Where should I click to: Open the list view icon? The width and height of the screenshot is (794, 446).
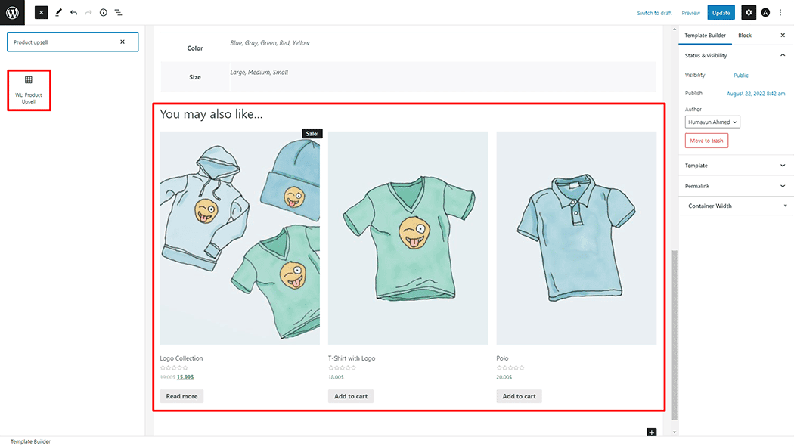coord(119,12)
